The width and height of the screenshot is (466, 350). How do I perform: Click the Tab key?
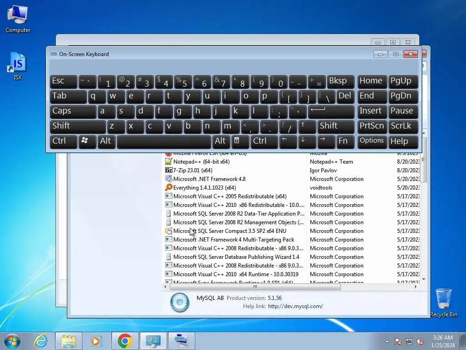coord(68,97)
